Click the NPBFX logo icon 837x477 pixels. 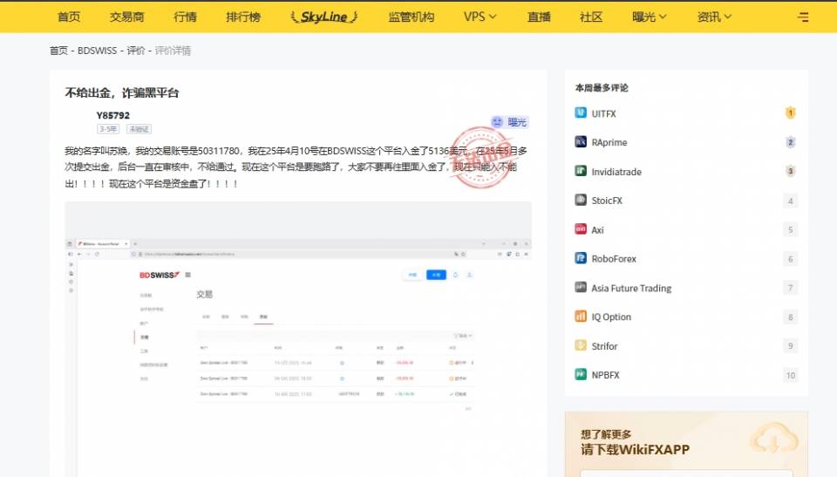581,374
